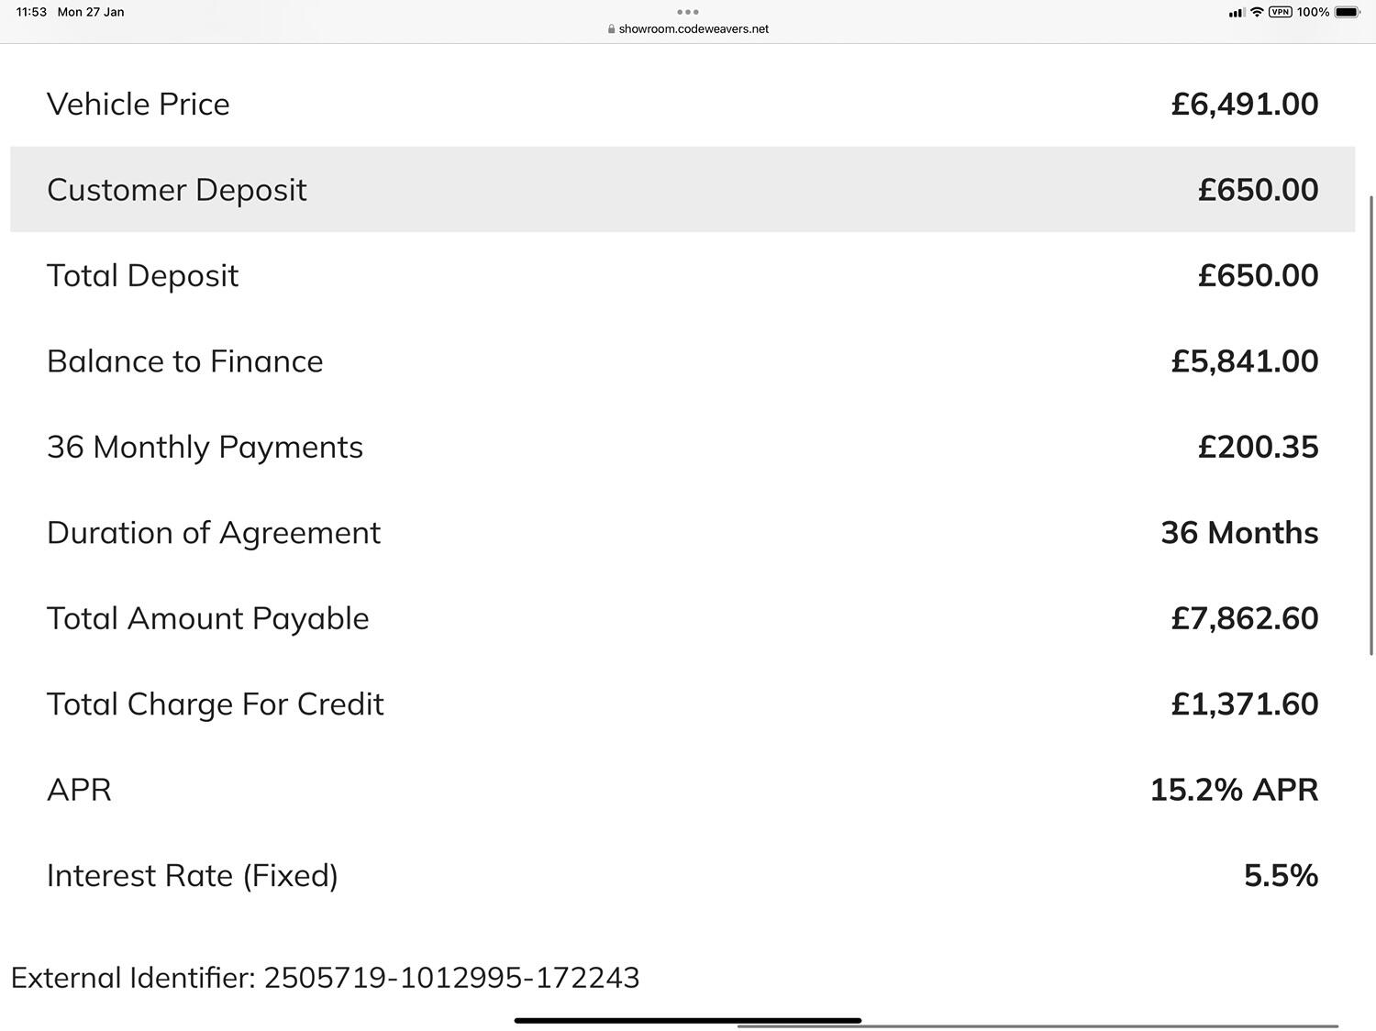Tap the battery indicator icon
Screen dimensions: 1376x1031
click(x=1348, y=12)
